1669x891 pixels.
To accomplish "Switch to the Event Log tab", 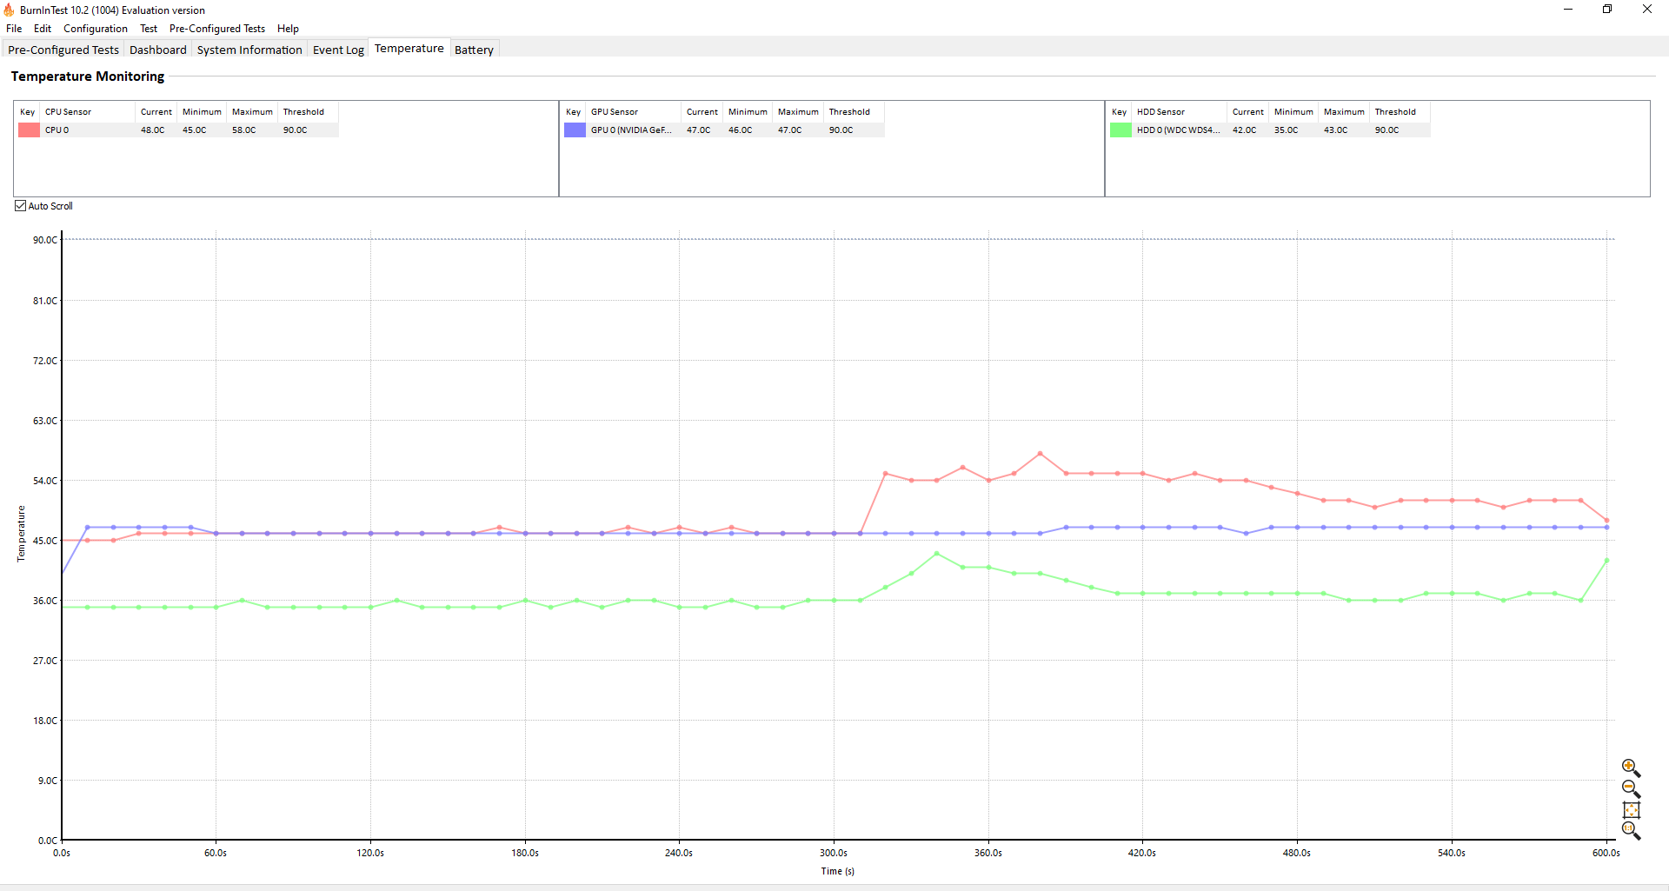I will 338,50.
